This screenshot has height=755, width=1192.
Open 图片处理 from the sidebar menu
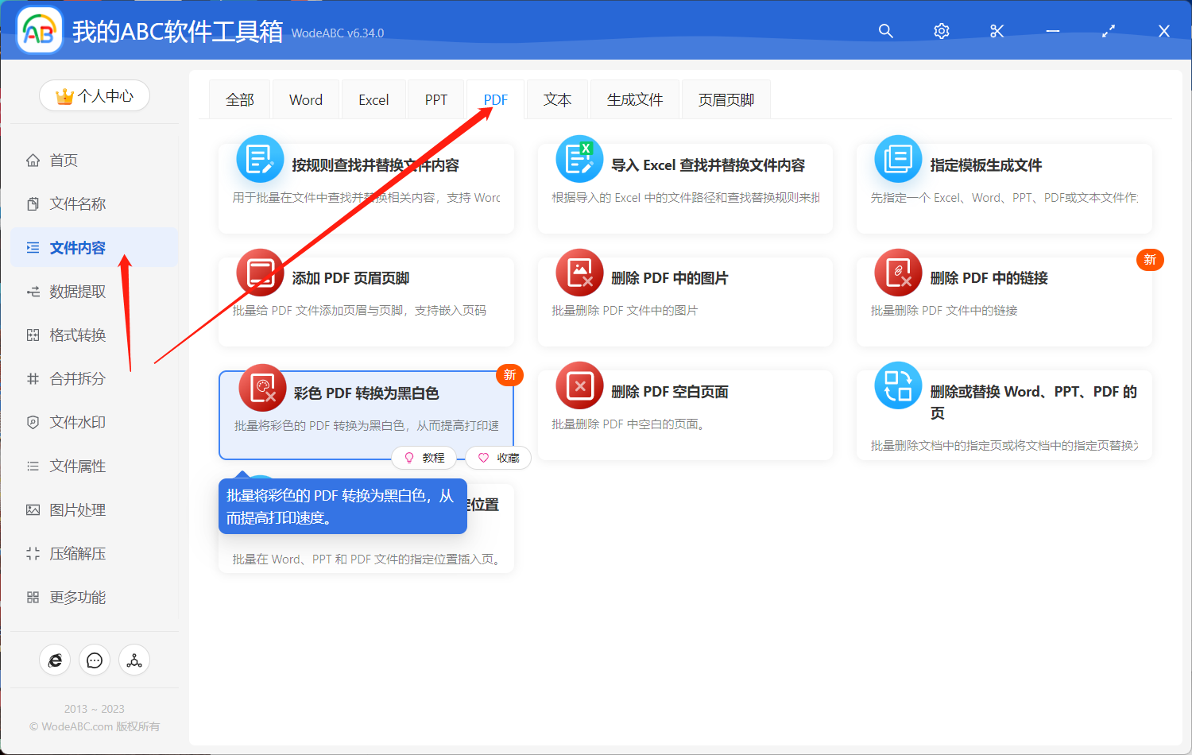[76, 509]
